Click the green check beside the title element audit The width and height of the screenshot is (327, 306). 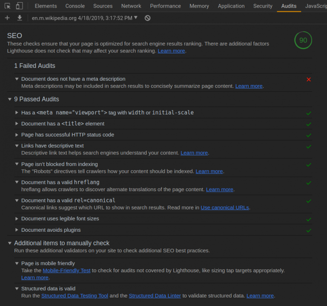click(x=309, y=124)
